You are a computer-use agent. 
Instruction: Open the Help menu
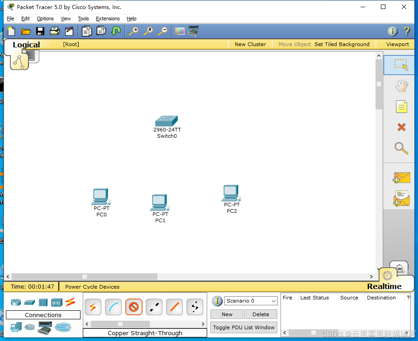[132, 19]
